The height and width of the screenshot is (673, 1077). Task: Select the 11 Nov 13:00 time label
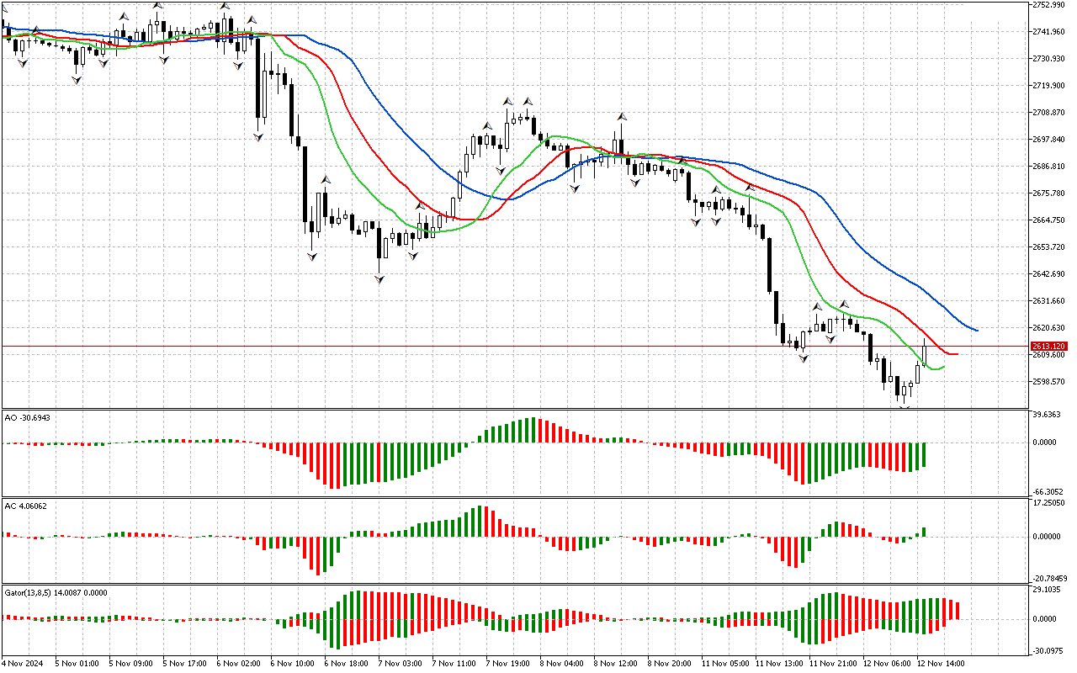point(778,663)
